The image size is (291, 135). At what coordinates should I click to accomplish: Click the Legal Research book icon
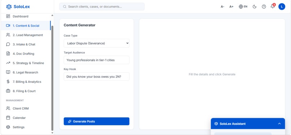tap(8, 73)
